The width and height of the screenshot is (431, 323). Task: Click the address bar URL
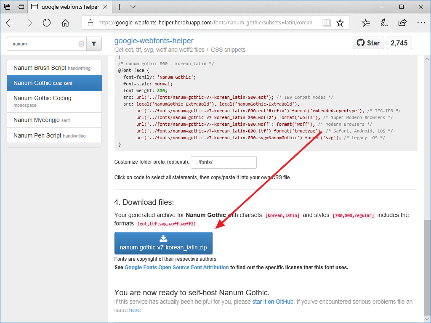click(205, 23)
